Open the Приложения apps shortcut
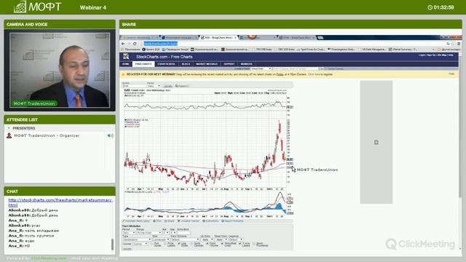The image size is (466, 262). pos(130,49)
